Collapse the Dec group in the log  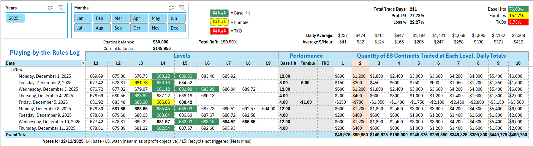pyautogui.click(x=12, y=70)
